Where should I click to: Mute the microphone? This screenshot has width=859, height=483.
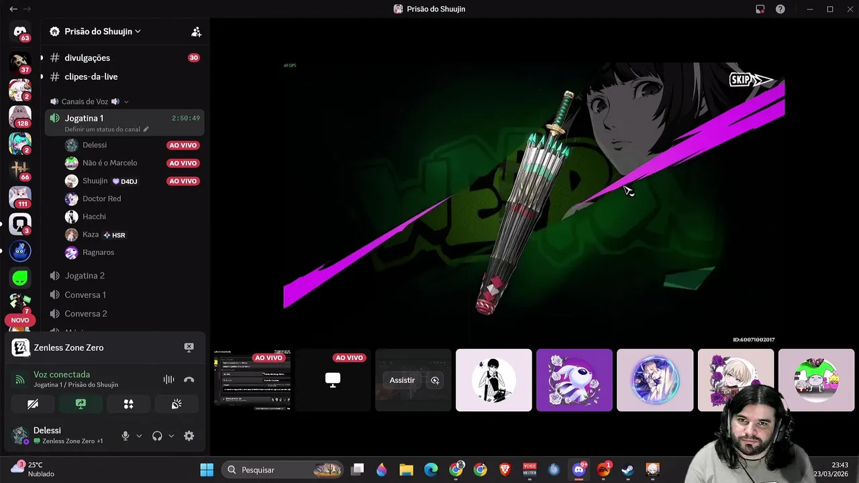tap(125, 436)
